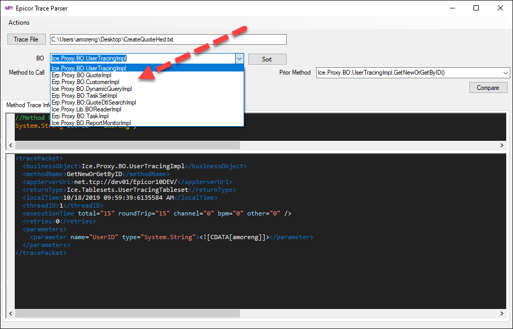The height and width of the screenshot is (329, 513).
Task: Choose Erp.Proxy.BO.QuoteDtlSearchImpl option
Action: tap(147, 102)
